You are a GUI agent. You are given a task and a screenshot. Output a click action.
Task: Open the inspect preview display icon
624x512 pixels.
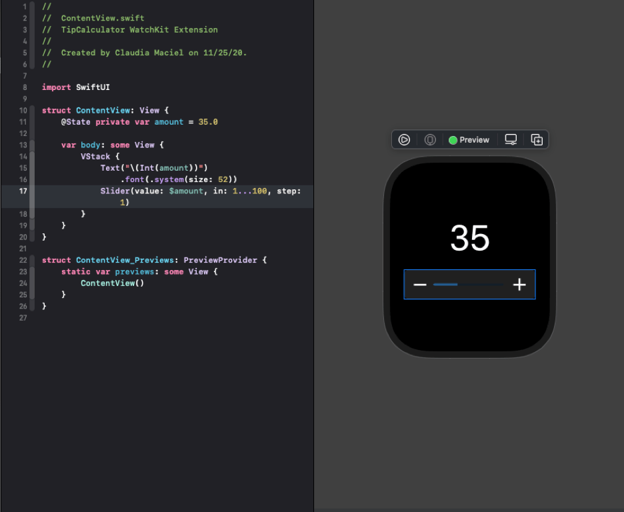point(511,140)
